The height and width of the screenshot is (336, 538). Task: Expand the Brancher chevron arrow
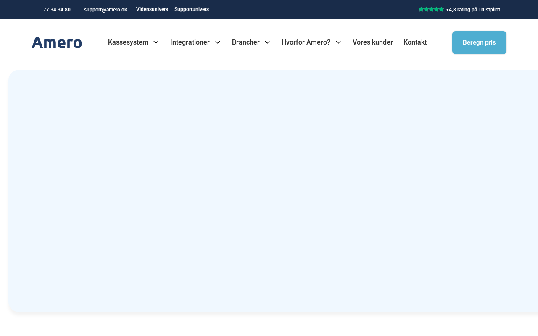tap(267, 42)
